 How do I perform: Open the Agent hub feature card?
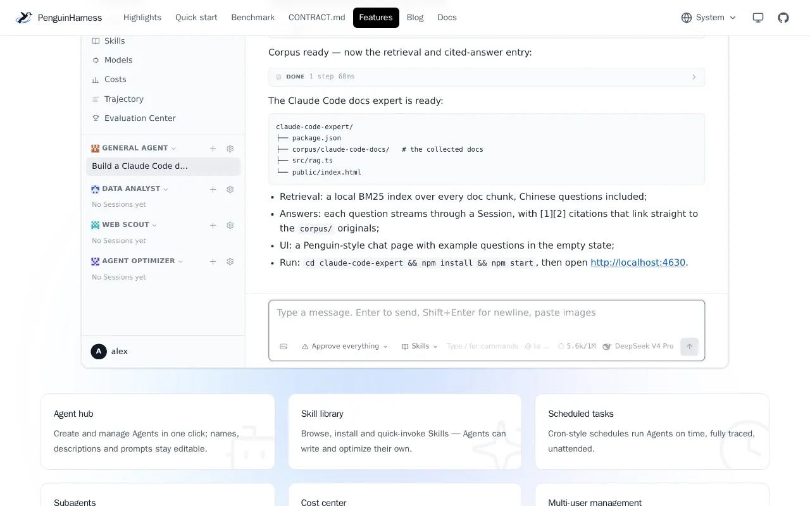point(158,431)
